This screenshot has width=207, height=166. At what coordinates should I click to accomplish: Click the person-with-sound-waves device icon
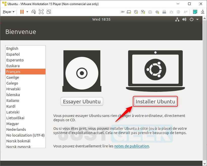[186, 12]
